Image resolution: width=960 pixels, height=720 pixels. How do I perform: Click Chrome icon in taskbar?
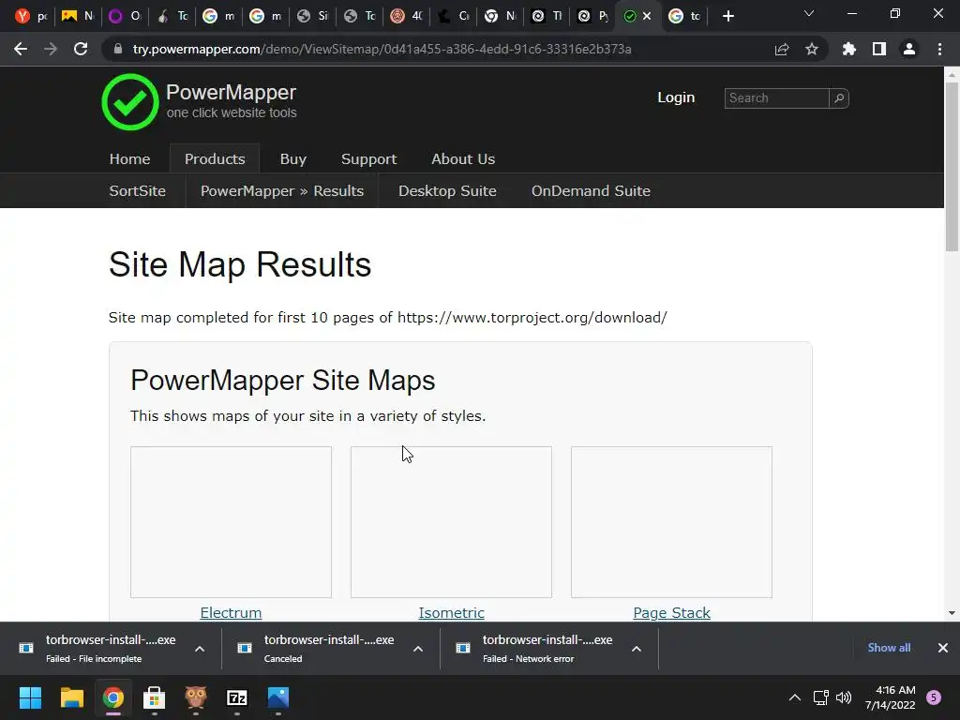coord(113,697)
